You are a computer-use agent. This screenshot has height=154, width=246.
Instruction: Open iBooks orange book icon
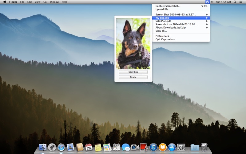click(x=163, y=148)
